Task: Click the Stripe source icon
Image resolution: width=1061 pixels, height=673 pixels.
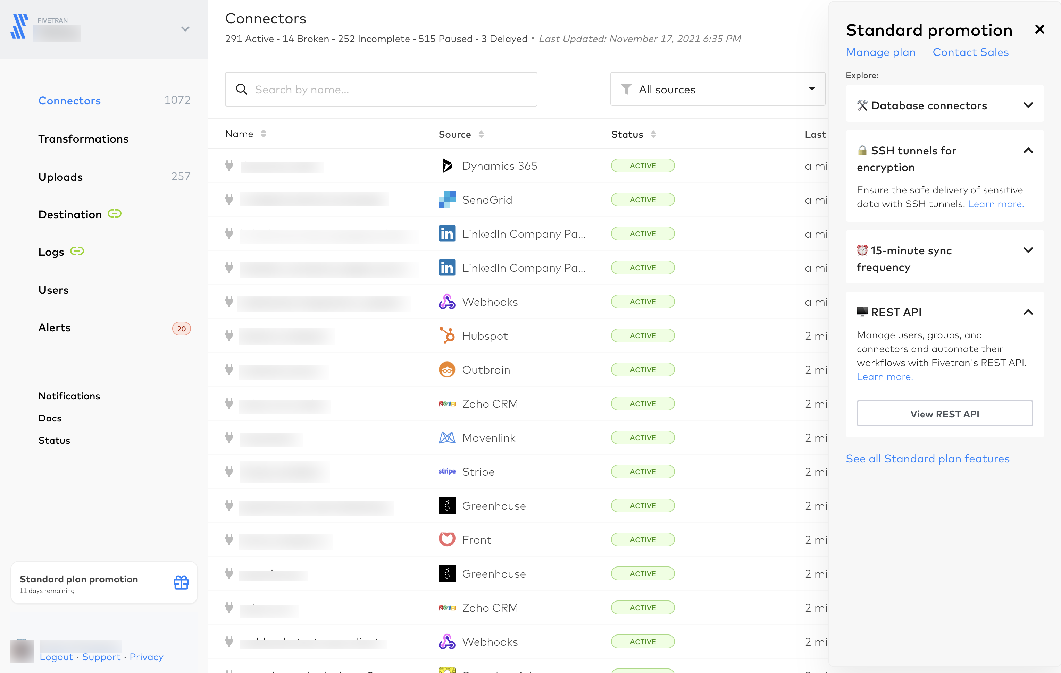Action: tap(447, 471)
